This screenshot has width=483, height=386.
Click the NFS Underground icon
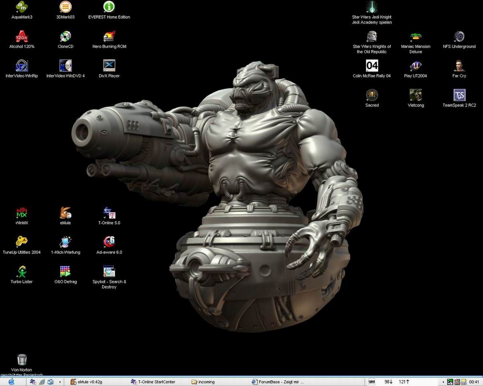tap(459, 36)
